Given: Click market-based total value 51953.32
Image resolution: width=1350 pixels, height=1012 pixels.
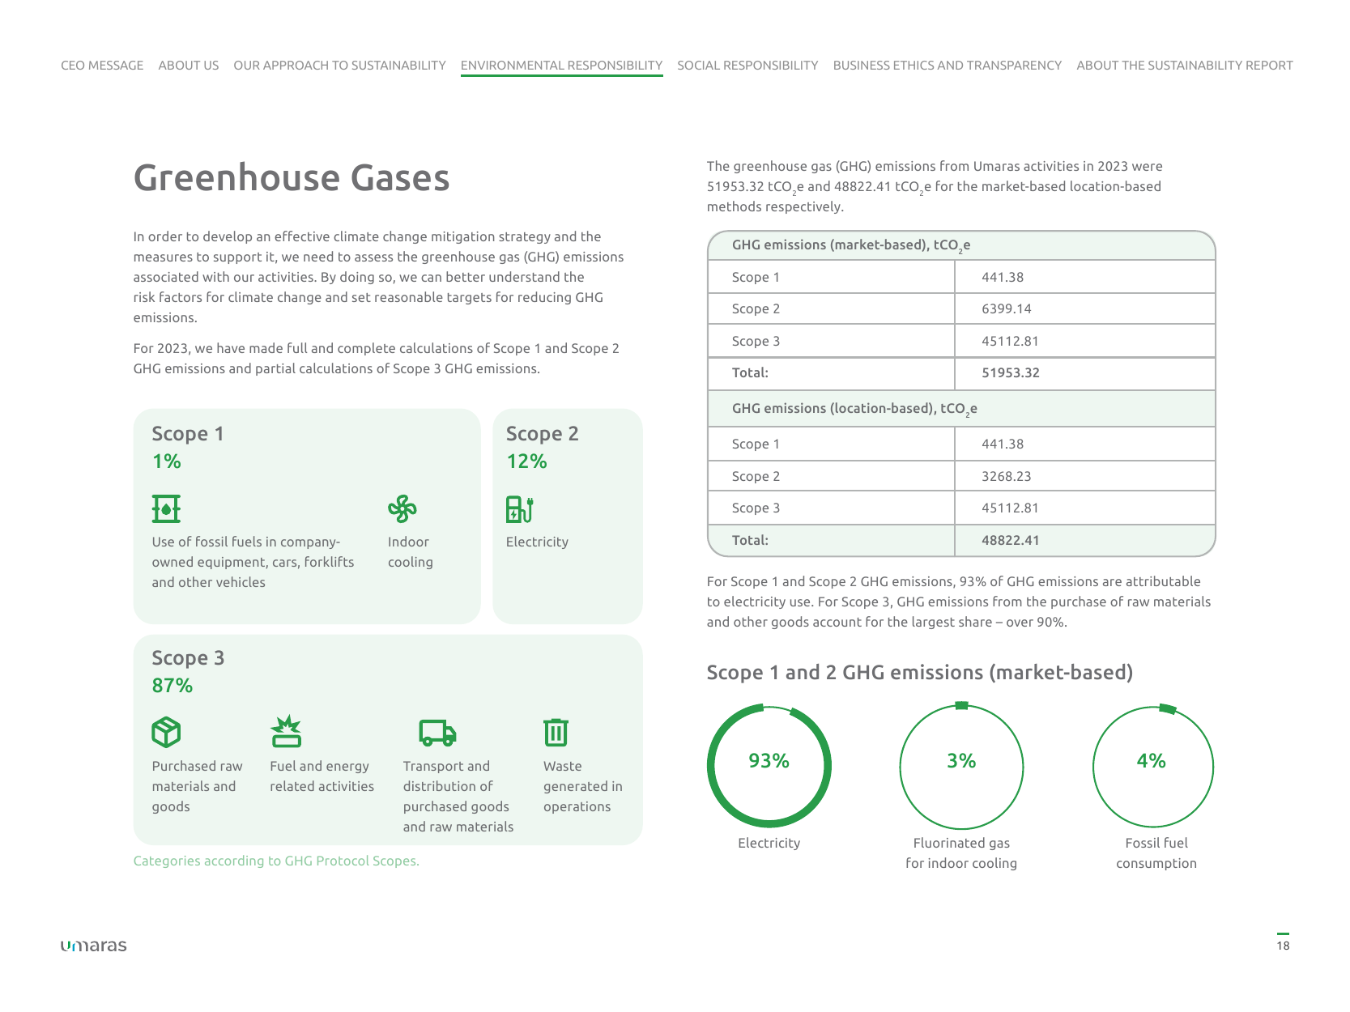Looking at the screenshot, I should coord(1011,373).
